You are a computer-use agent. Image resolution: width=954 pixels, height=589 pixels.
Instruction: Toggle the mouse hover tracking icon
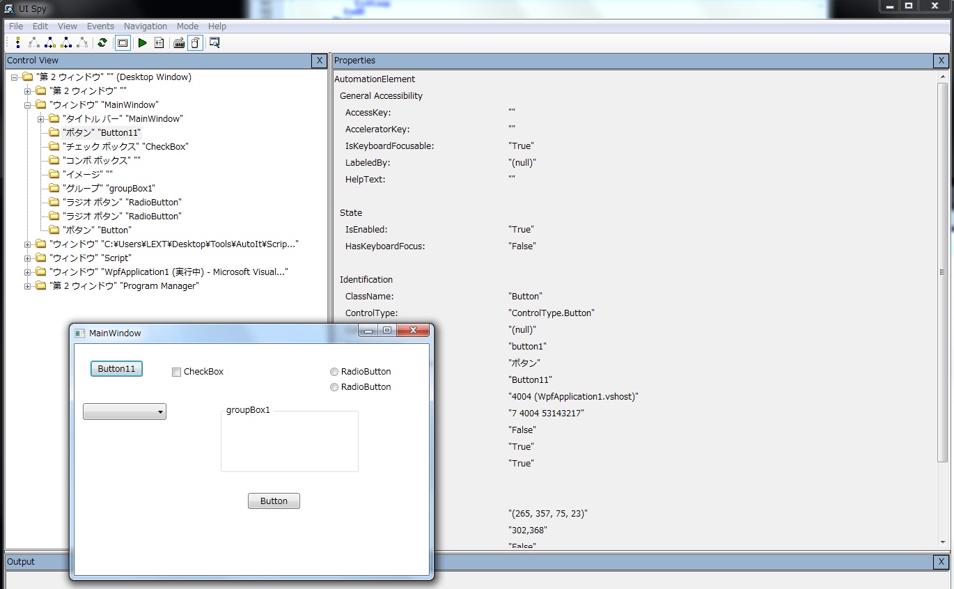[196, 43]
